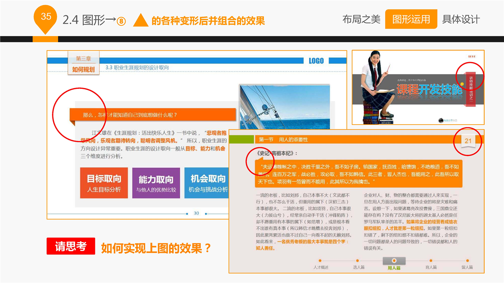This screenshot has width=504, height=283.
Task: Click the small red LOGO on course cover
Action: click(x=471, y=57)
